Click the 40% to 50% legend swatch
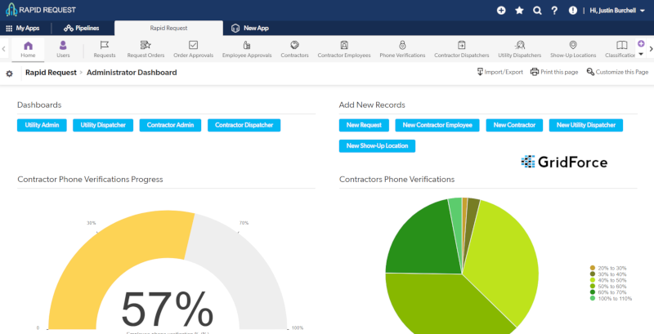Viewport: 654px width, 334px height. (x=592, y=280)
